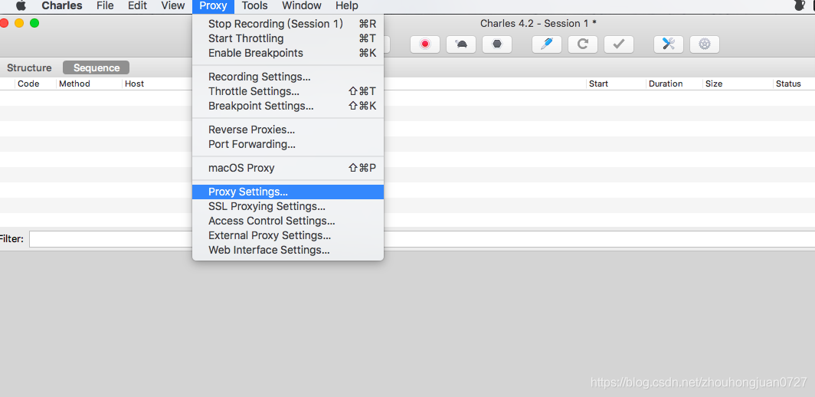Sort by the Host column header
The height and width of the screenshot is (397, 815).
click(x=135, y=84)
